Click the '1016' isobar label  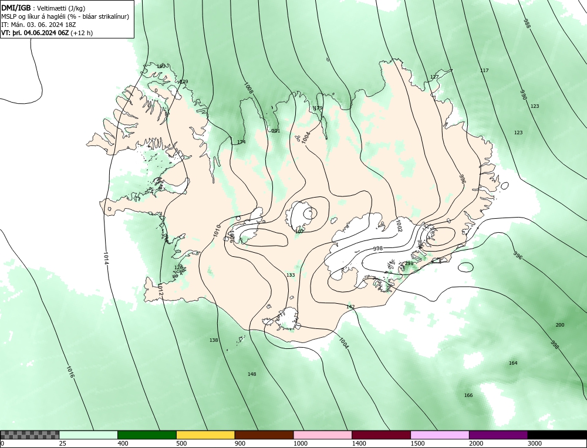(x=70, y=372)
